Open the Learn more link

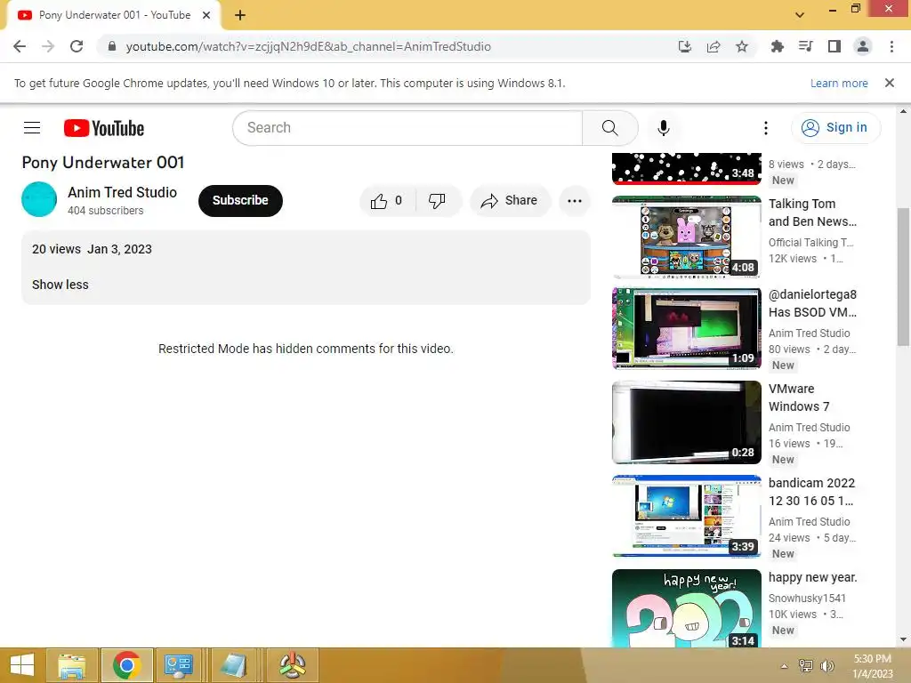(x=839, y=83)
